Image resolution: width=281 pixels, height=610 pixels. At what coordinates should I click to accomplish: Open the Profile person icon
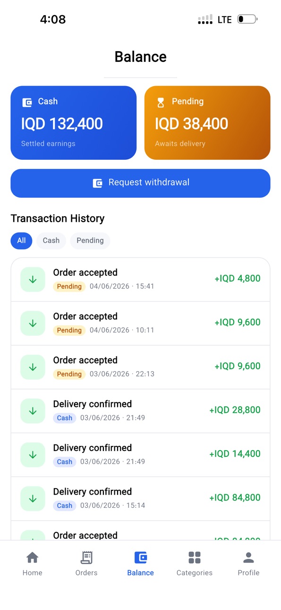point(248,558)
